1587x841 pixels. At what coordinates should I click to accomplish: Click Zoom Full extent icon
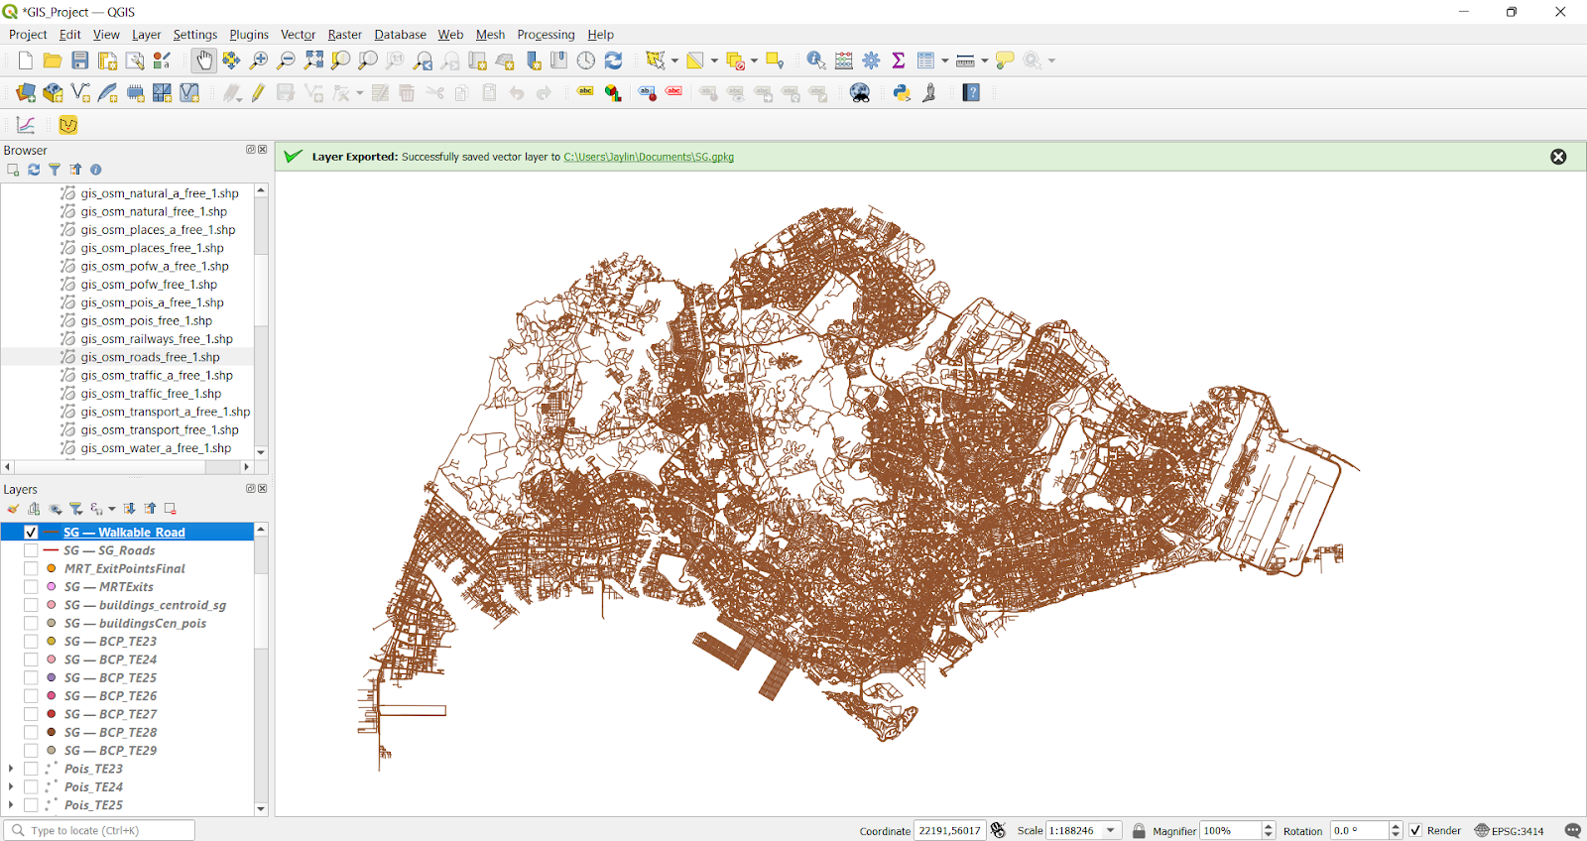313,60
